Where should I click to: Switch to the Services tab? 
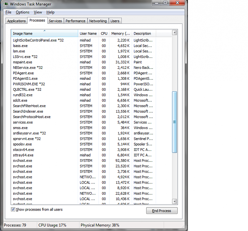[55, 21]
